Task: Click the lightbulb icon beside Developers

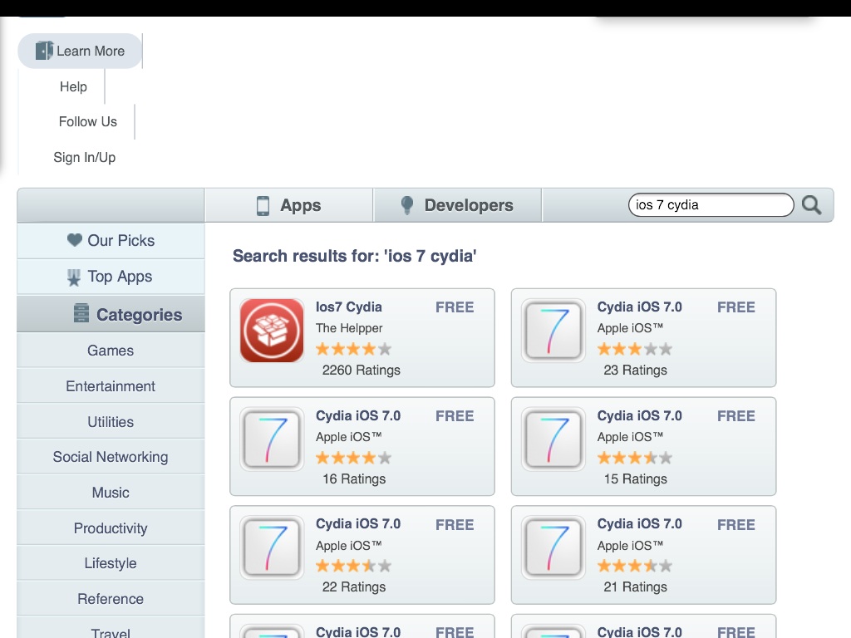Action: click(x=407, y=205)
